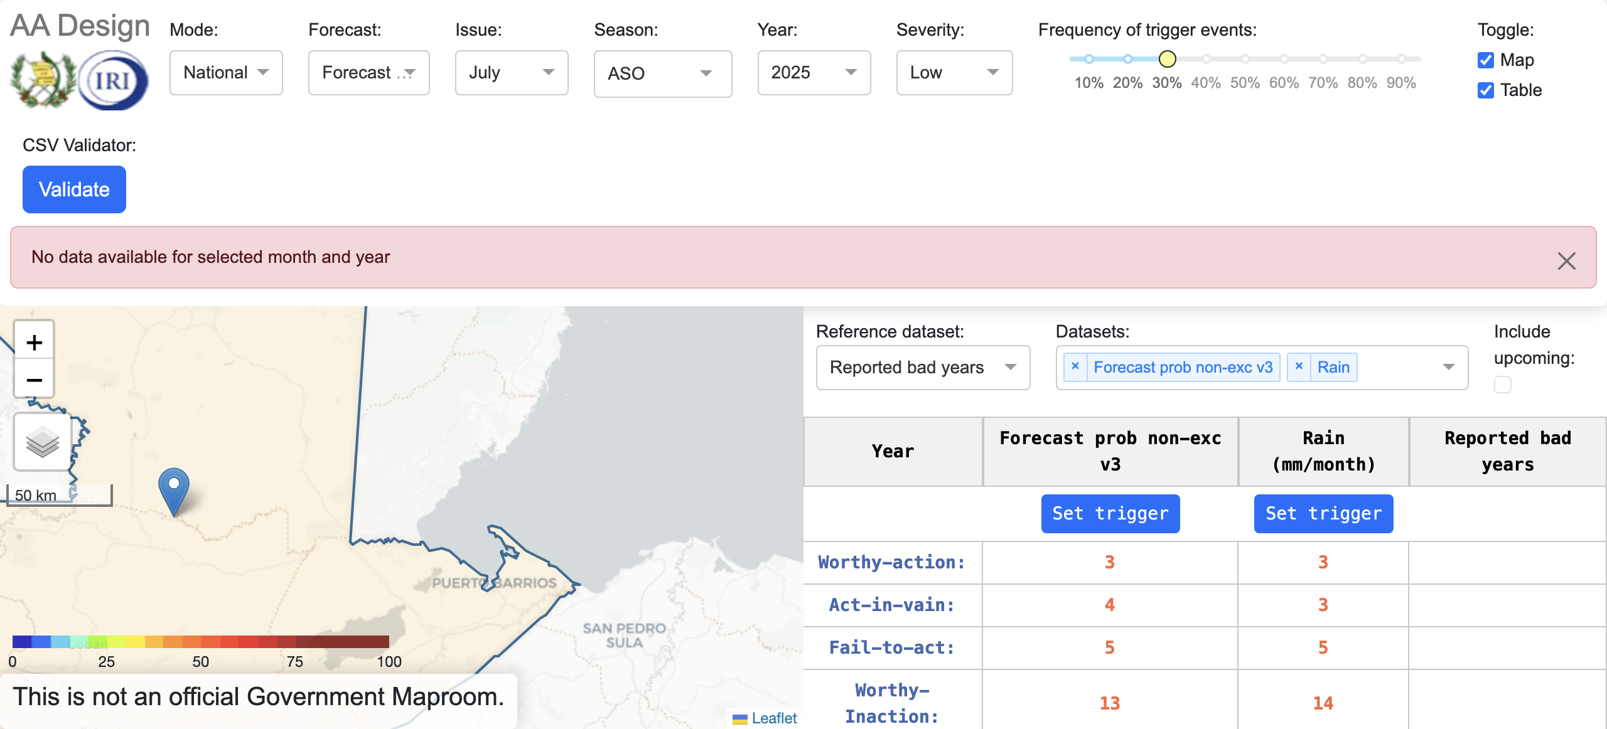Screen dimensions: 1607x729
Task: Open the Mode dropdown showing National
Action: tap(226, 73)
